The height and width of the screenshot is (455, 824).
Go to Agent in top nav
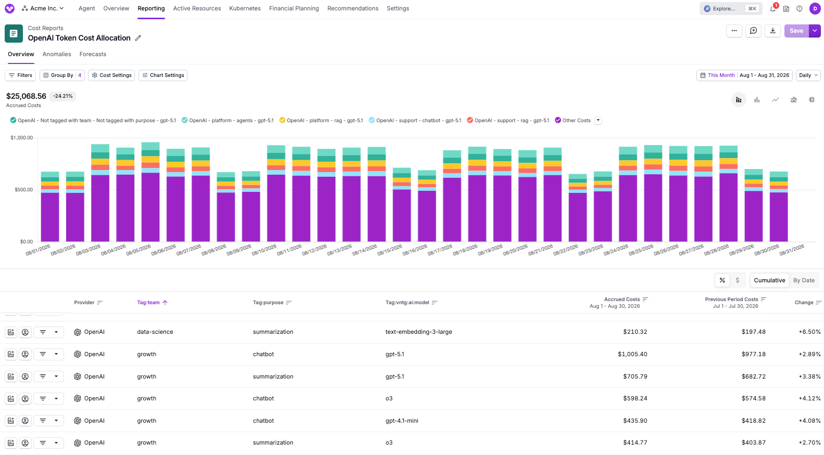tap(86, 8)
